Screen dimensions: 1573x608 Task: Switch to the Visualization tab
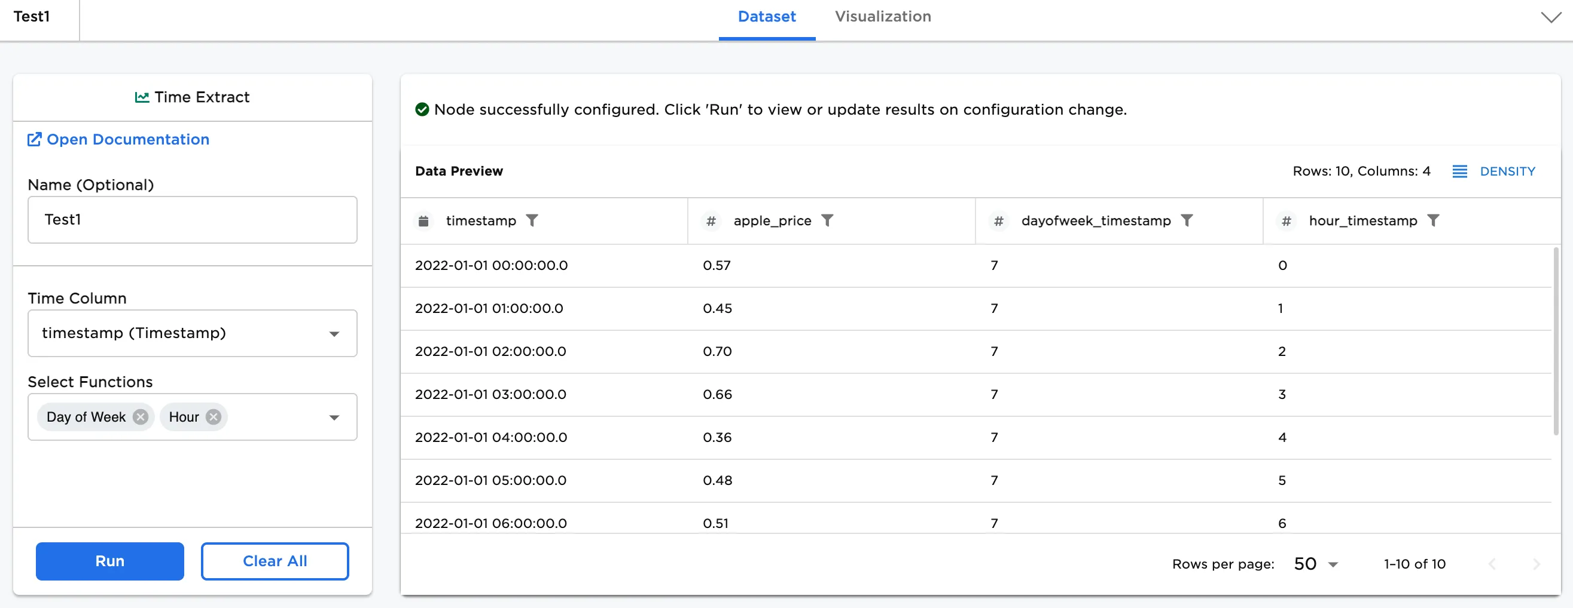882,17
